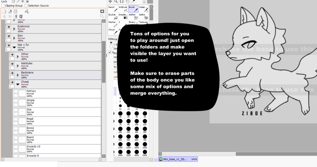This screenshot has width=317, height=167.
Task: Set brush size to 30
Action: click(x=120, y=114)
